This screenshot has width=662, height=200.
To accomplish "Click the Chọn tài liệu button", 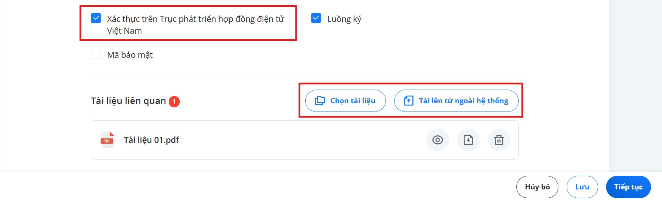I will (345, 101).
